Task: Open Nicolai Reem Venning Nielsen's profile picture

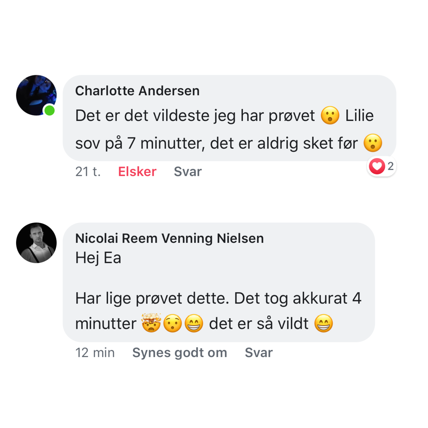Action: point(36,243)
